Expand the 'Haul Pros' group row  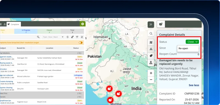point(42,93)
